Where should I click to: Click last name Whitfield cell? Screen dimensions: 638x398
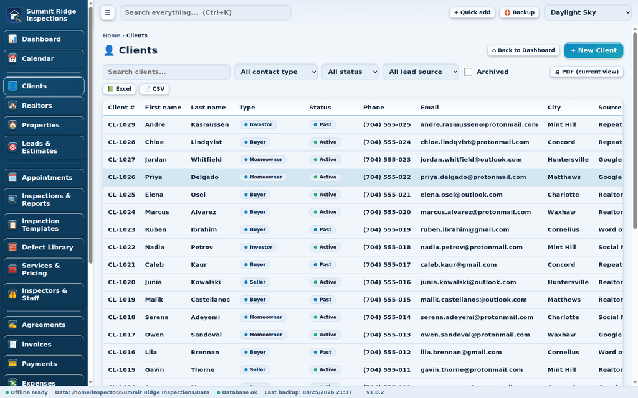point(206,160)
